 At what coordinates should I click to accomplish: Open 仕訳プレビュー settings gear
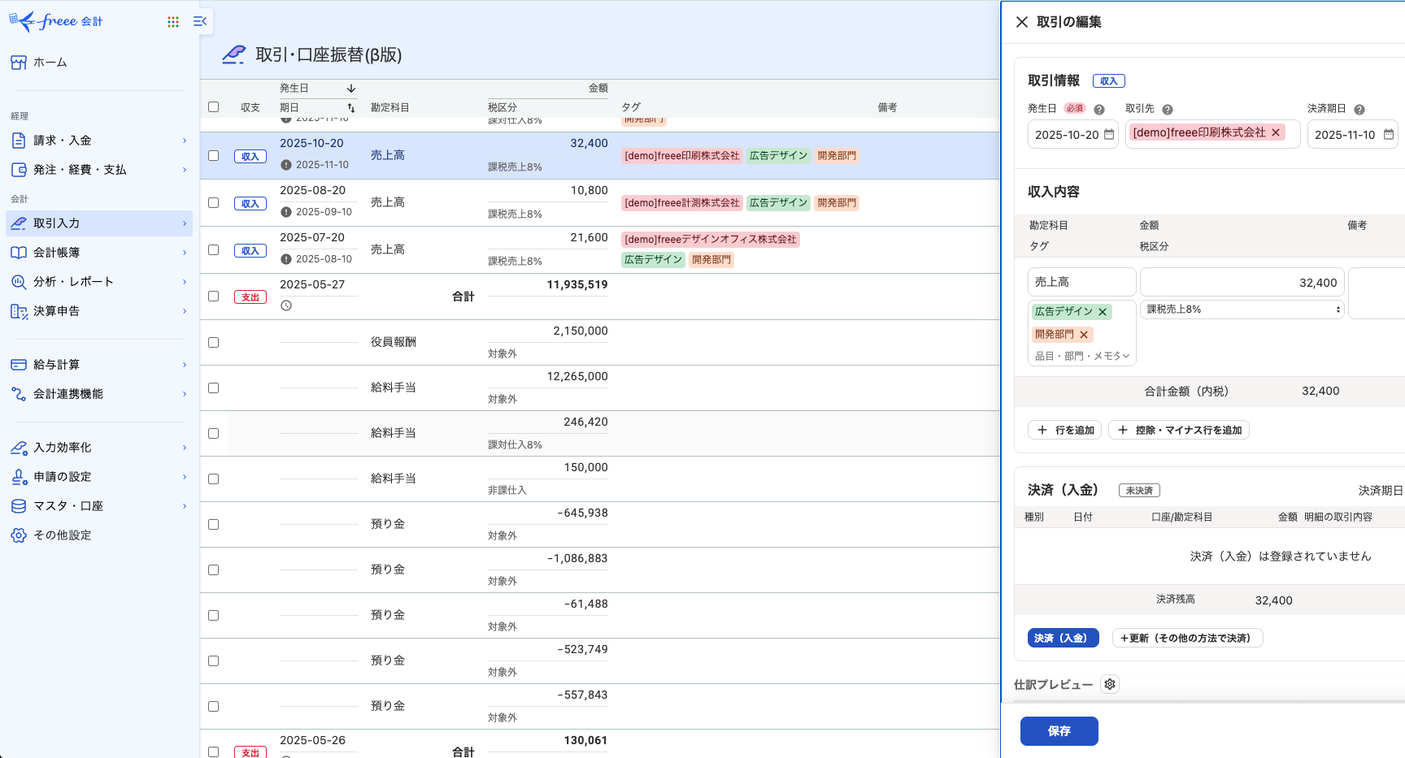pos(1110,684)
